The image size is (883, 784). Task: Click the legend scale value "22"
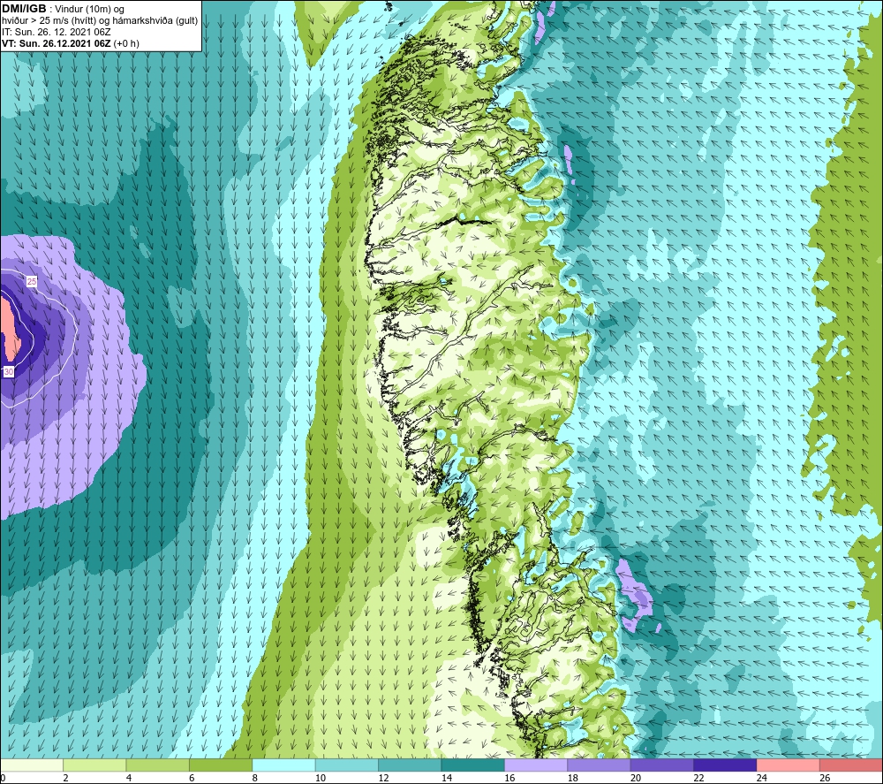[698, 778]
